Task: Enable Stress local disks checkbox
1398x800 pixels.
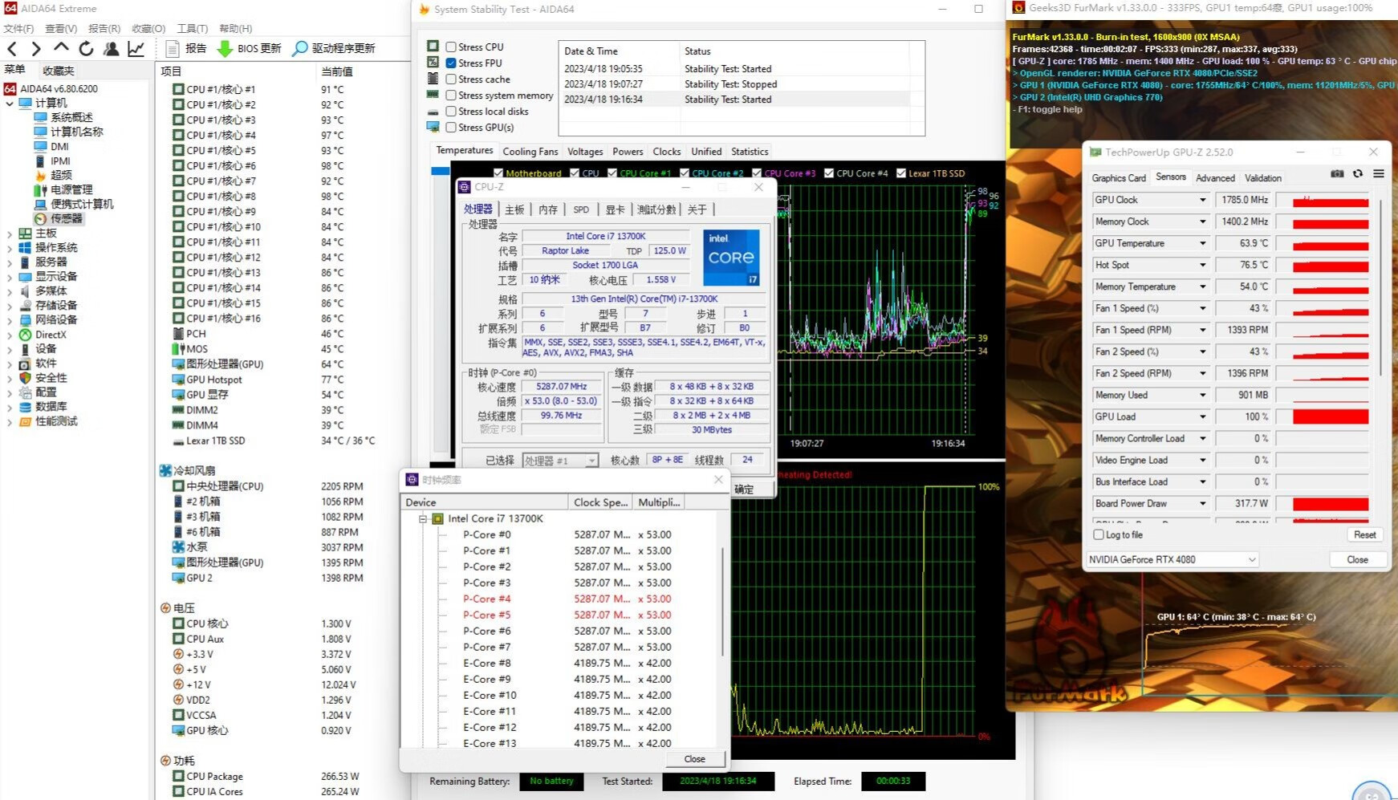Action: pyautogui.click(x=451, y=112)
